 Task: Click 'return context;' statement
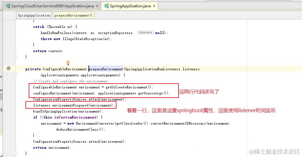pyautogui.click(x=48, y=51)
